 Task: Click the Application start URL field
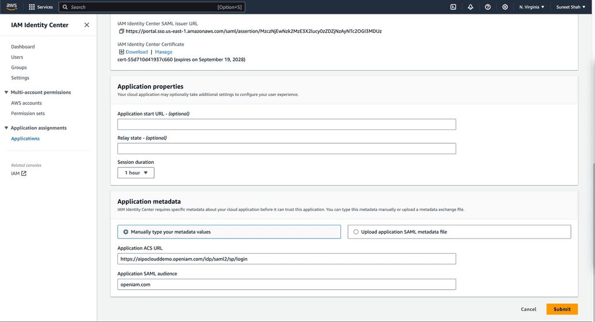pyautogui.click(x=286, y=124)
